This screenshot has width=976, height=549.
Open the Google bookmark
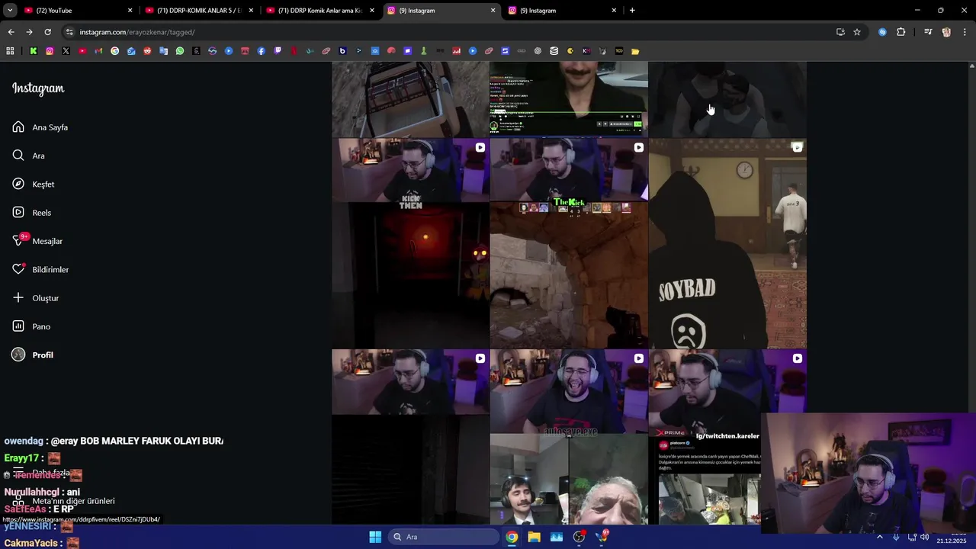(114, 51)
